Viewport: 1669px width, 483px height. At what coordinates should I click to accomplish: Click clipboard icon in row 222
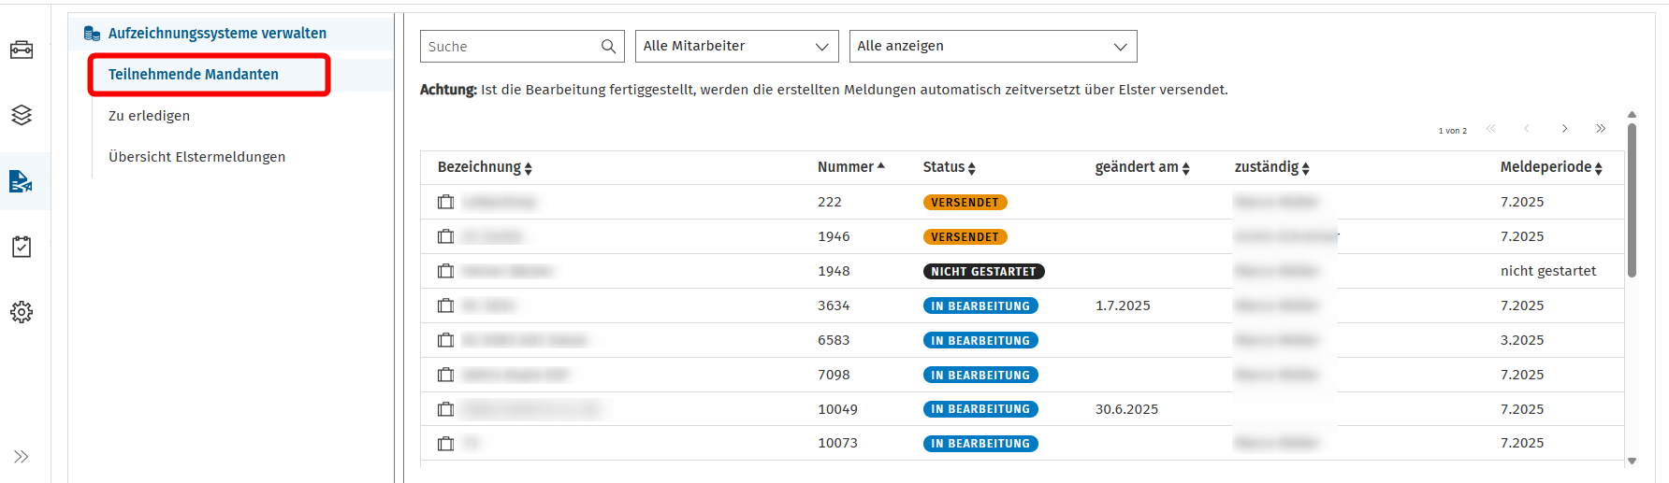(446, 202)
